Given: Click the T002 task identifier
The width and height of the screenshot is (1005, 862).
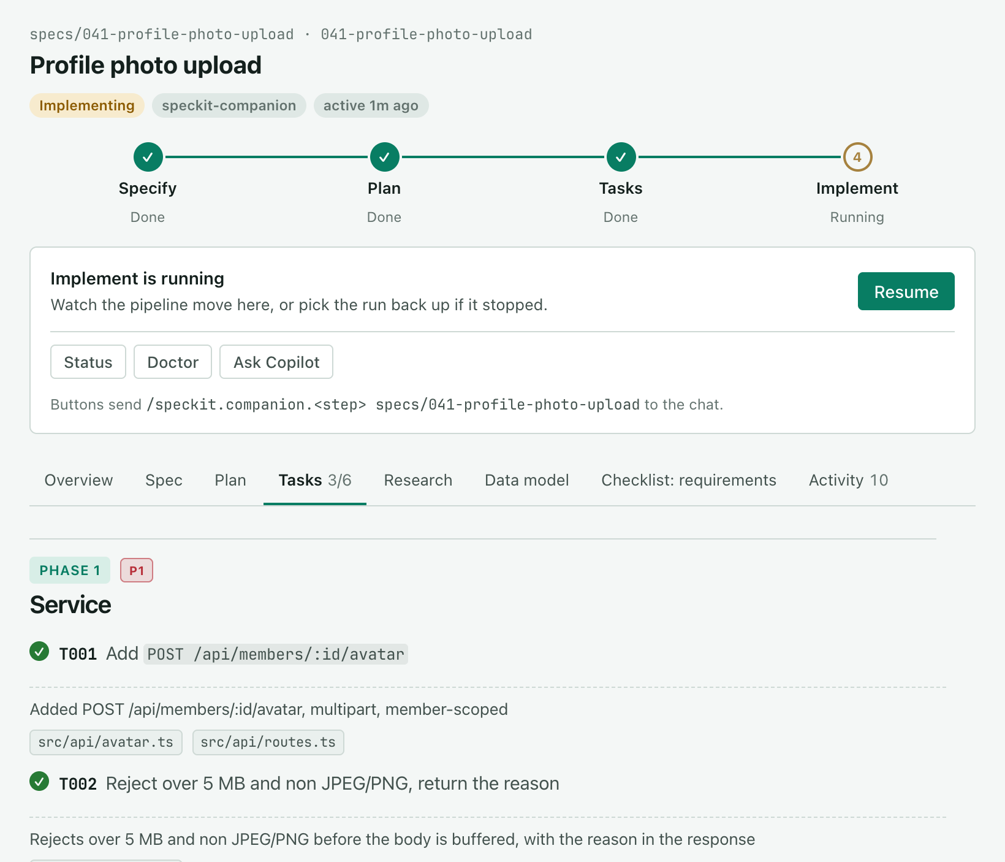Looking at the screenshot, I should point(78,784).
